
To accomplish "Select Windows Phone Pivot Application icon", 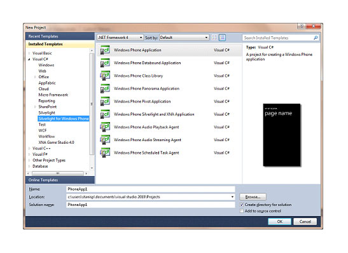I will pos(105,101).
